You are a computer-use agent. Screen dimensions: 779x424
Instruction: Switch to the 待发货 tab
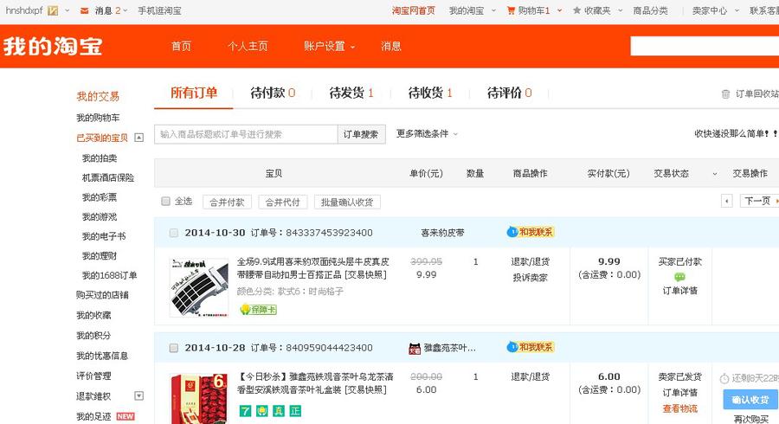(x=351, y=93)
